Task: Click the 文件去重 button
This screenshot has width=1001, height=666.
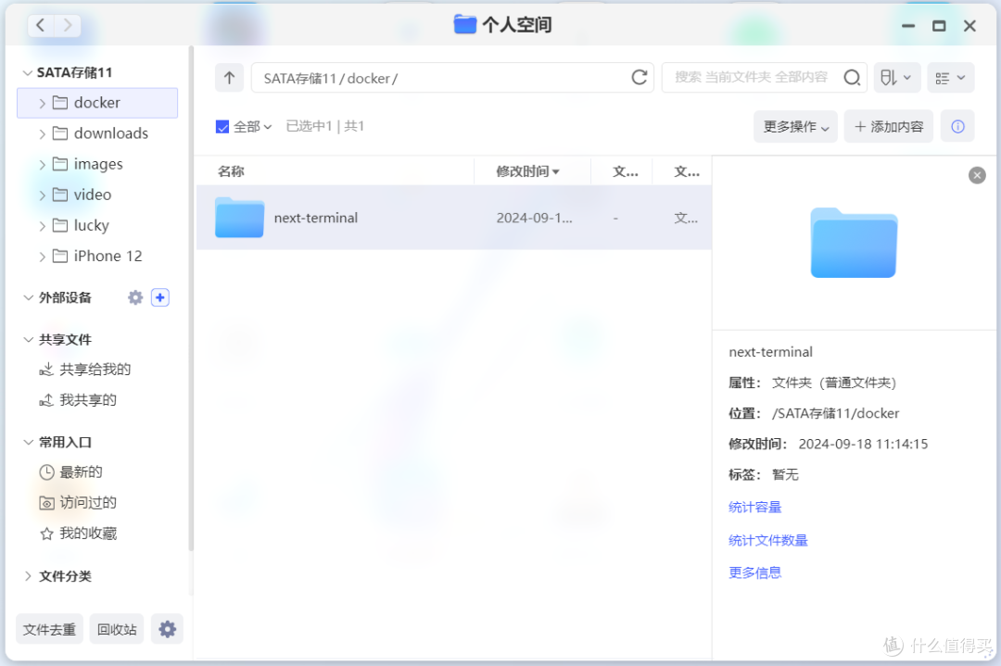Action: pyautogui.click(x=49, y=630)
